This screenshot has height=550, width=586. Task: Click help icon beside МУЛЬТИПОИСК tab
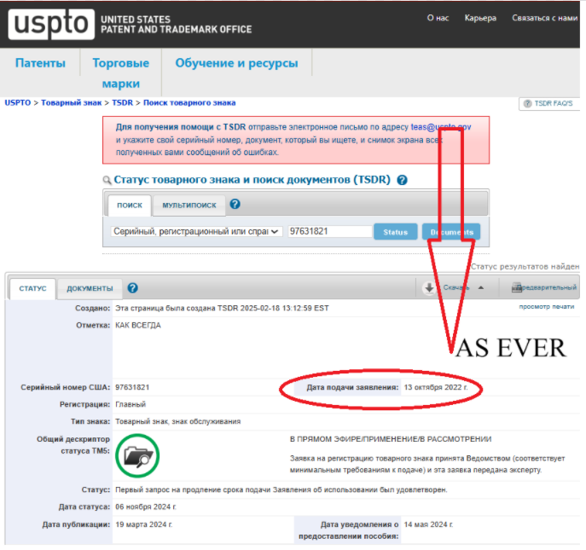click(235, 204)
